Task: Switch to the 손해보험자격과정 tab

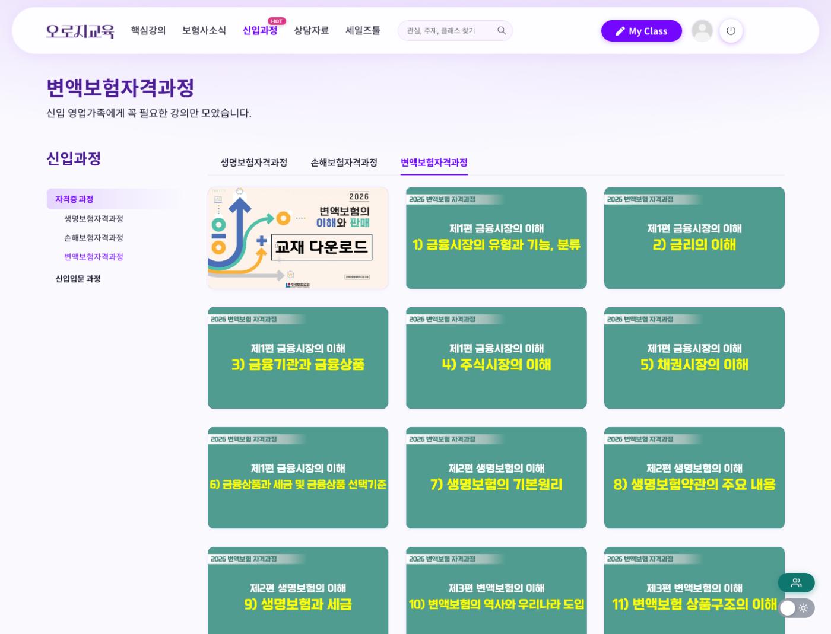Action: click(x=344, y=163)
